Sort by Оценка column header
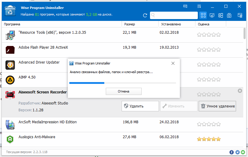The height and width of the screenshot is (157, 248). (x=203, y=24)
